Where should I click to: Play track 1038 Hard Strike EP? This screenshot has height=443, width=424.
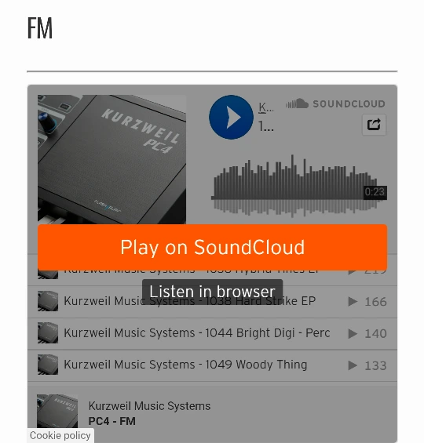189,301
